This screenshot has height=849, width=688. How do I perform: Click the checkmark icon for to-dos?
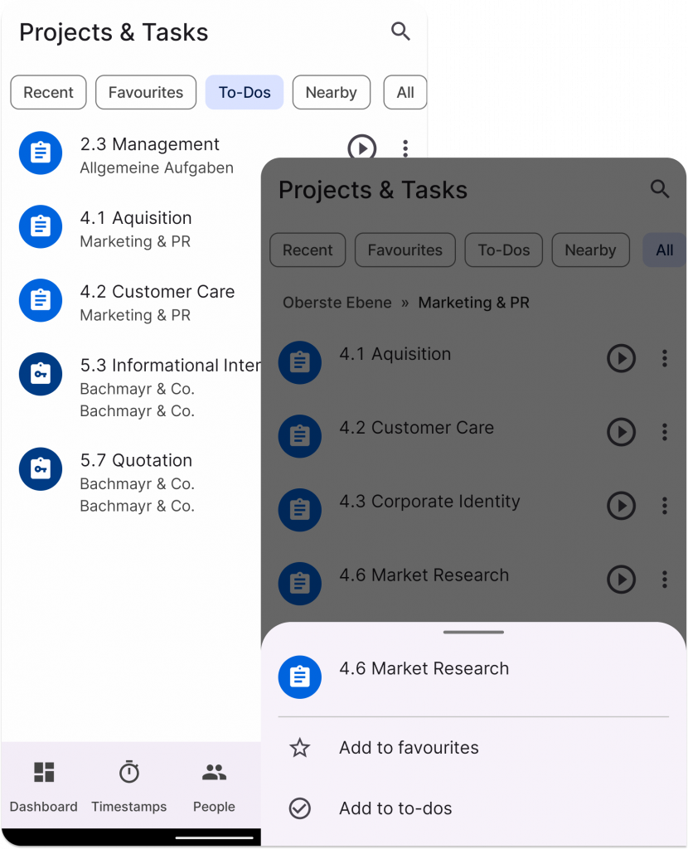299,808
